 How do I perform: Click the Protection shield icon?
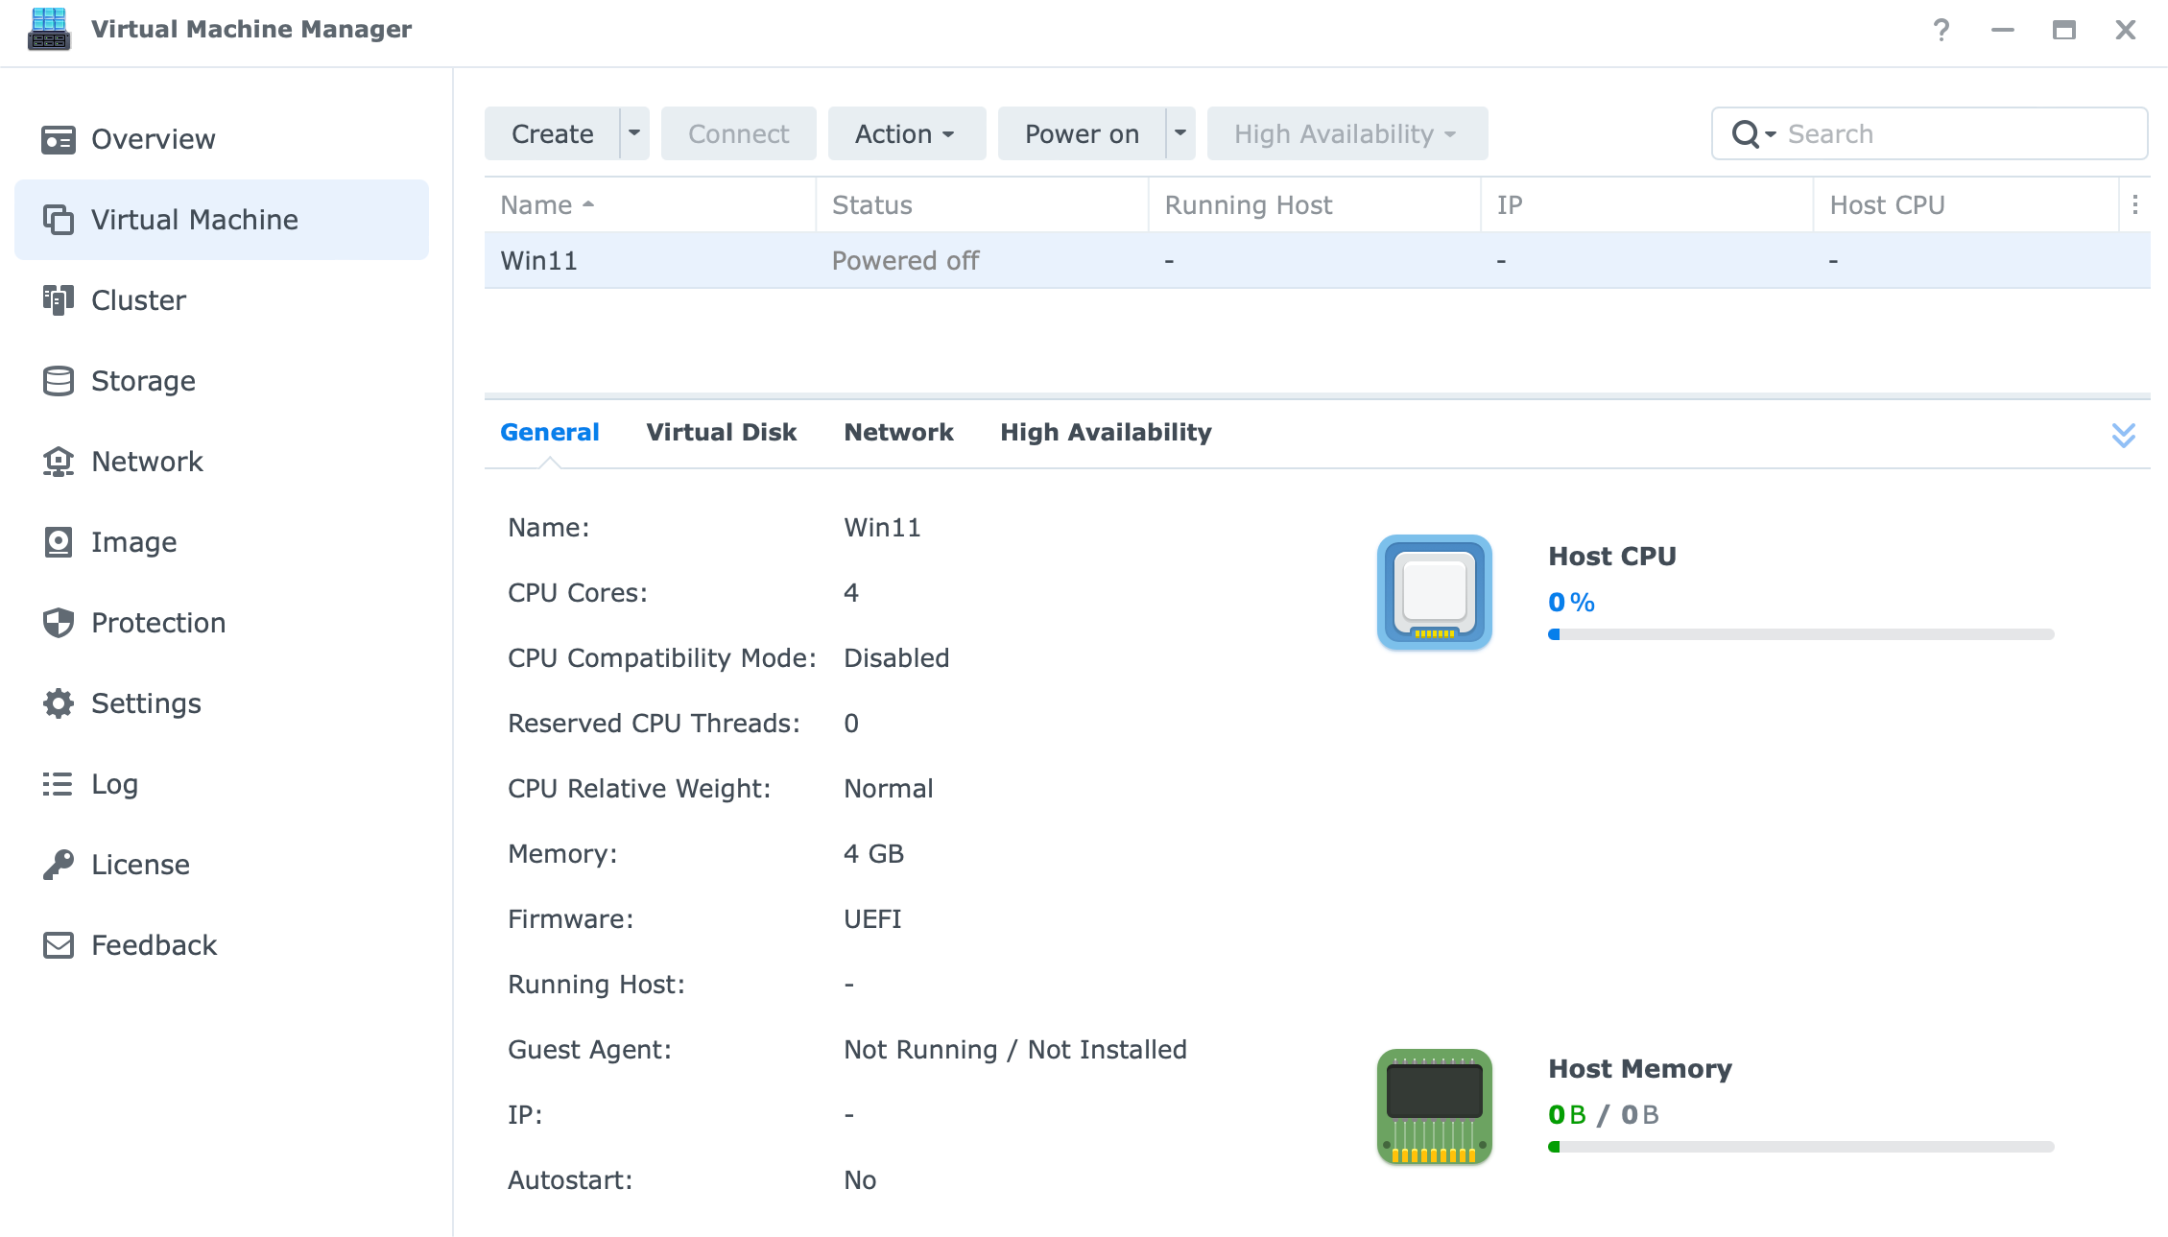pos(58,623)
